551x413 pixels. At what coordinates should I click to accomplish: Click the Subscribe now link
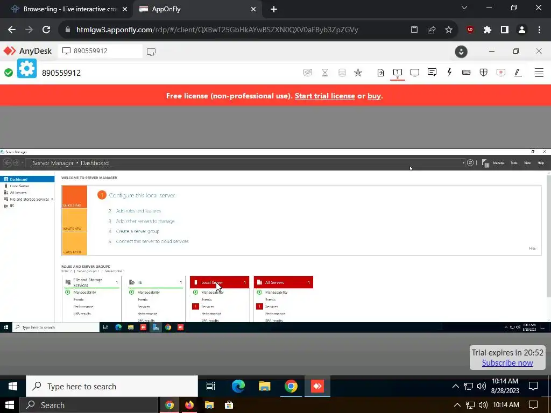coord(507,363)
